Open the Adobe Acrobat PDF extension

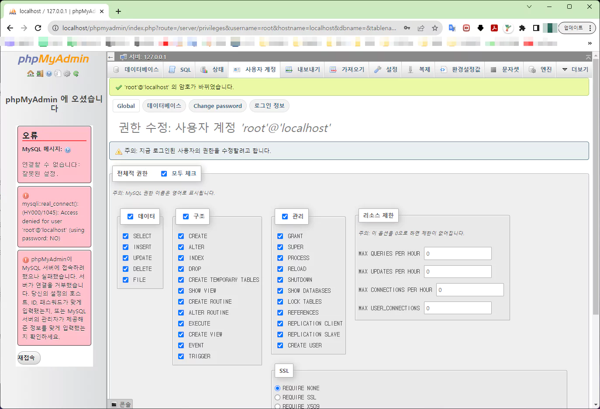pos(494,28)
